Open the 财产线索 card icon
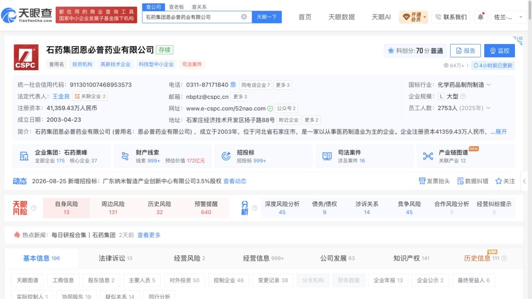This screenshot has width=532, height=299. tap(125, 156)
